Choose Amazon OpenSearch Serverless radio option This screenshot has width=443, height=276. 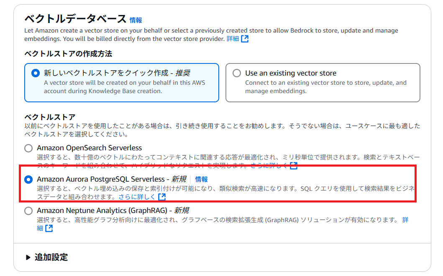[28, 148]
